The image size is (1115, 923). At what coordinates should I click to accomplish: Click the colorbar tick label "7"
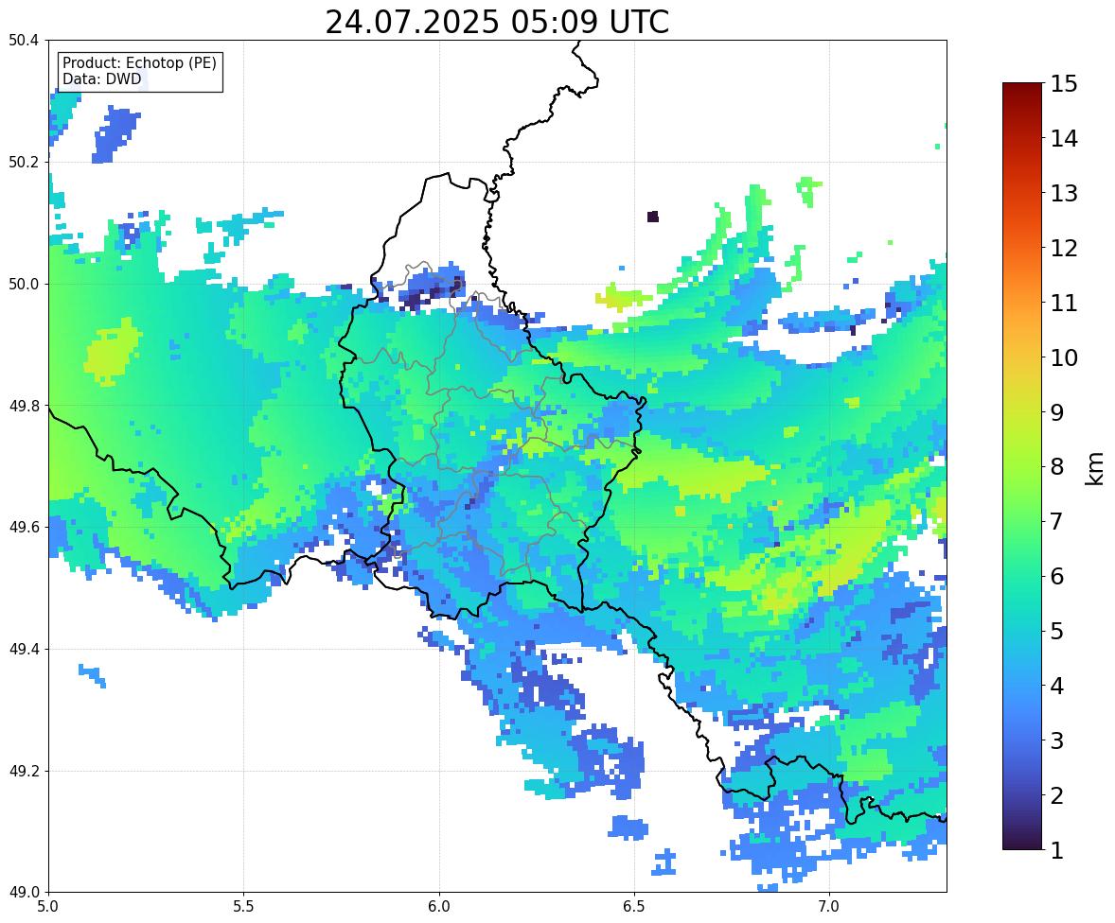pyautogui.click(x=1057, y=521)
